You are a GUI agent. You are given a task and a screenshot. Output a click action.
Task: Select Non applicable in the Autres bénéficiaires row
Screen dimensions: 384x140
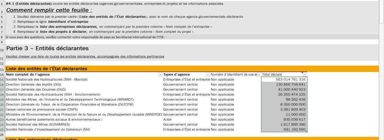coord(236,119)
